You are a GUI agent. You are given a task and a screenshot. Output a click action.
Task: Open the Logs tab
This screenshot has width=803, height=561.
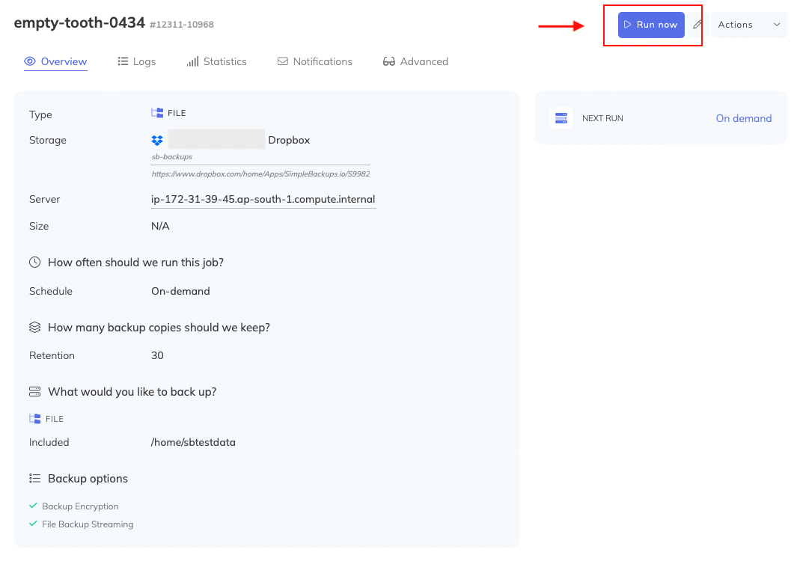137,61
